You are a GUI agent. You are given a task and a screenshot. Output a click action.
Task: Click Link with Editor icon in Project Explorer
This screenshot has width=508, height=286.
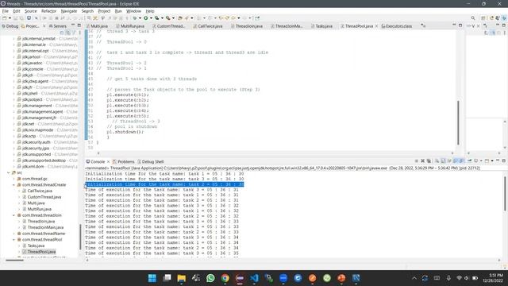pos(67,33)
